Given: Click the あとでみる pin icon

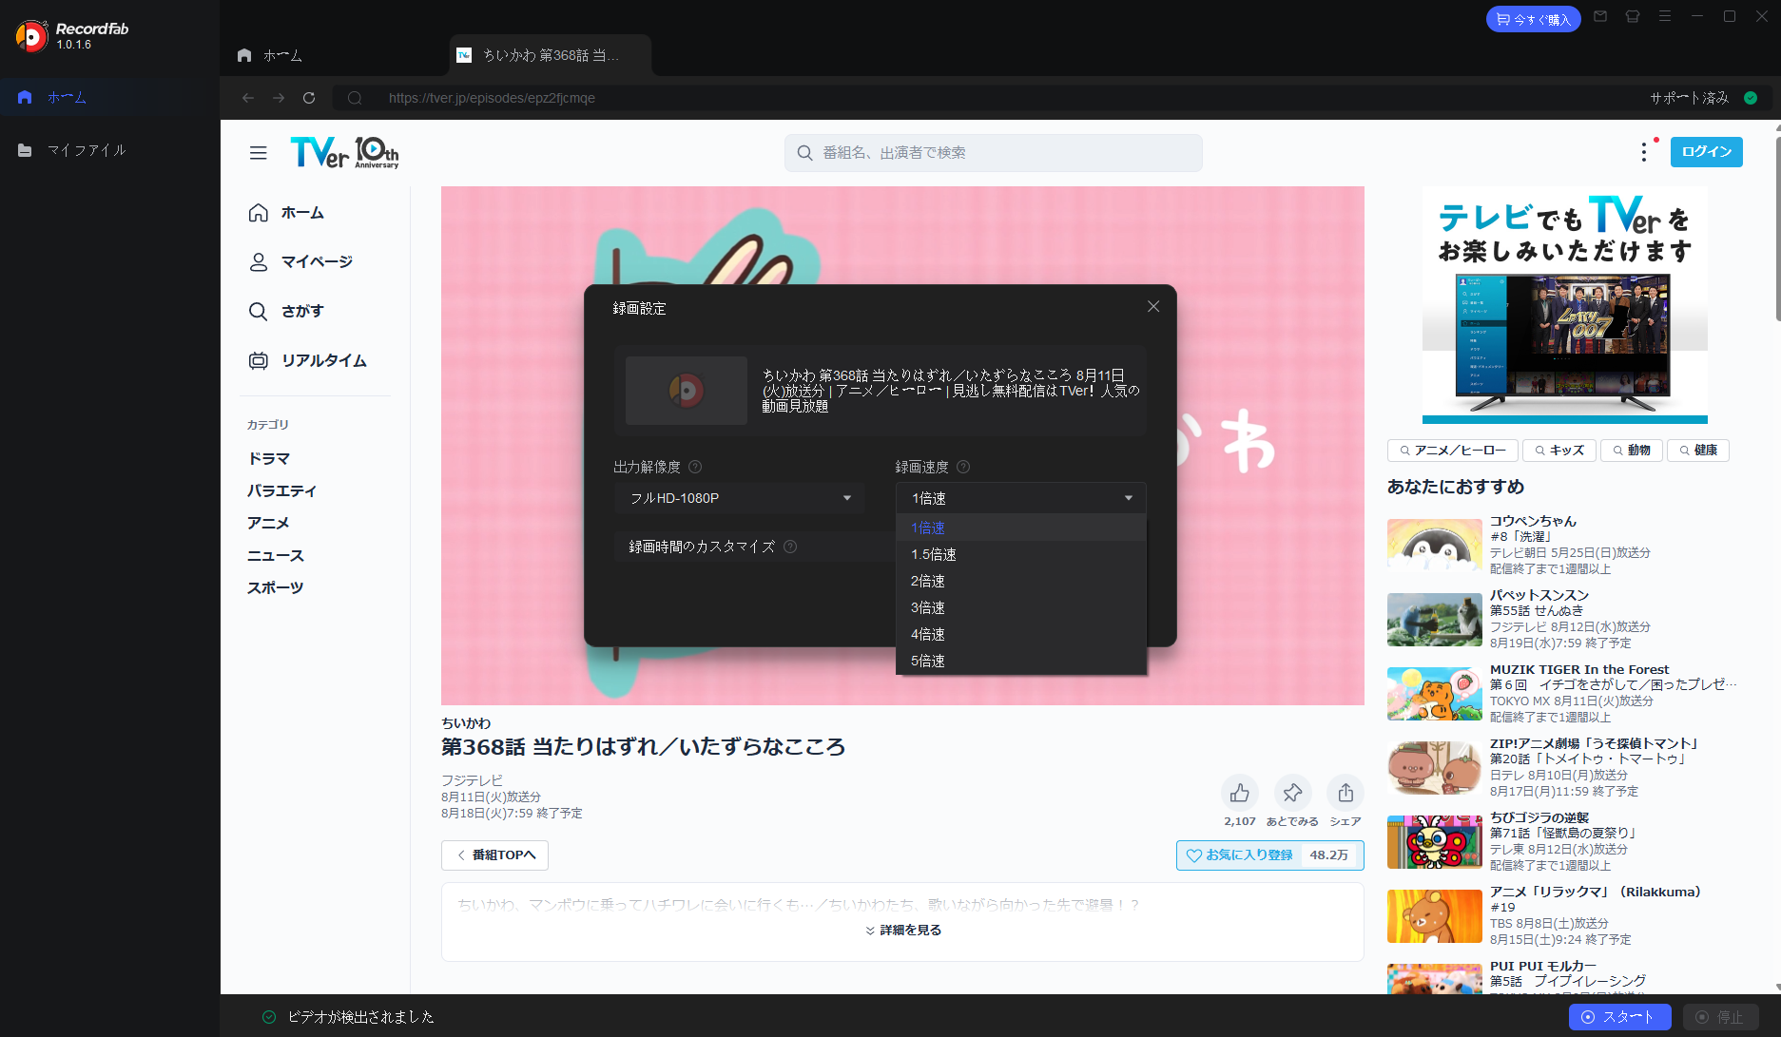Looking at the screenshot, I should tap(1292, 793).
